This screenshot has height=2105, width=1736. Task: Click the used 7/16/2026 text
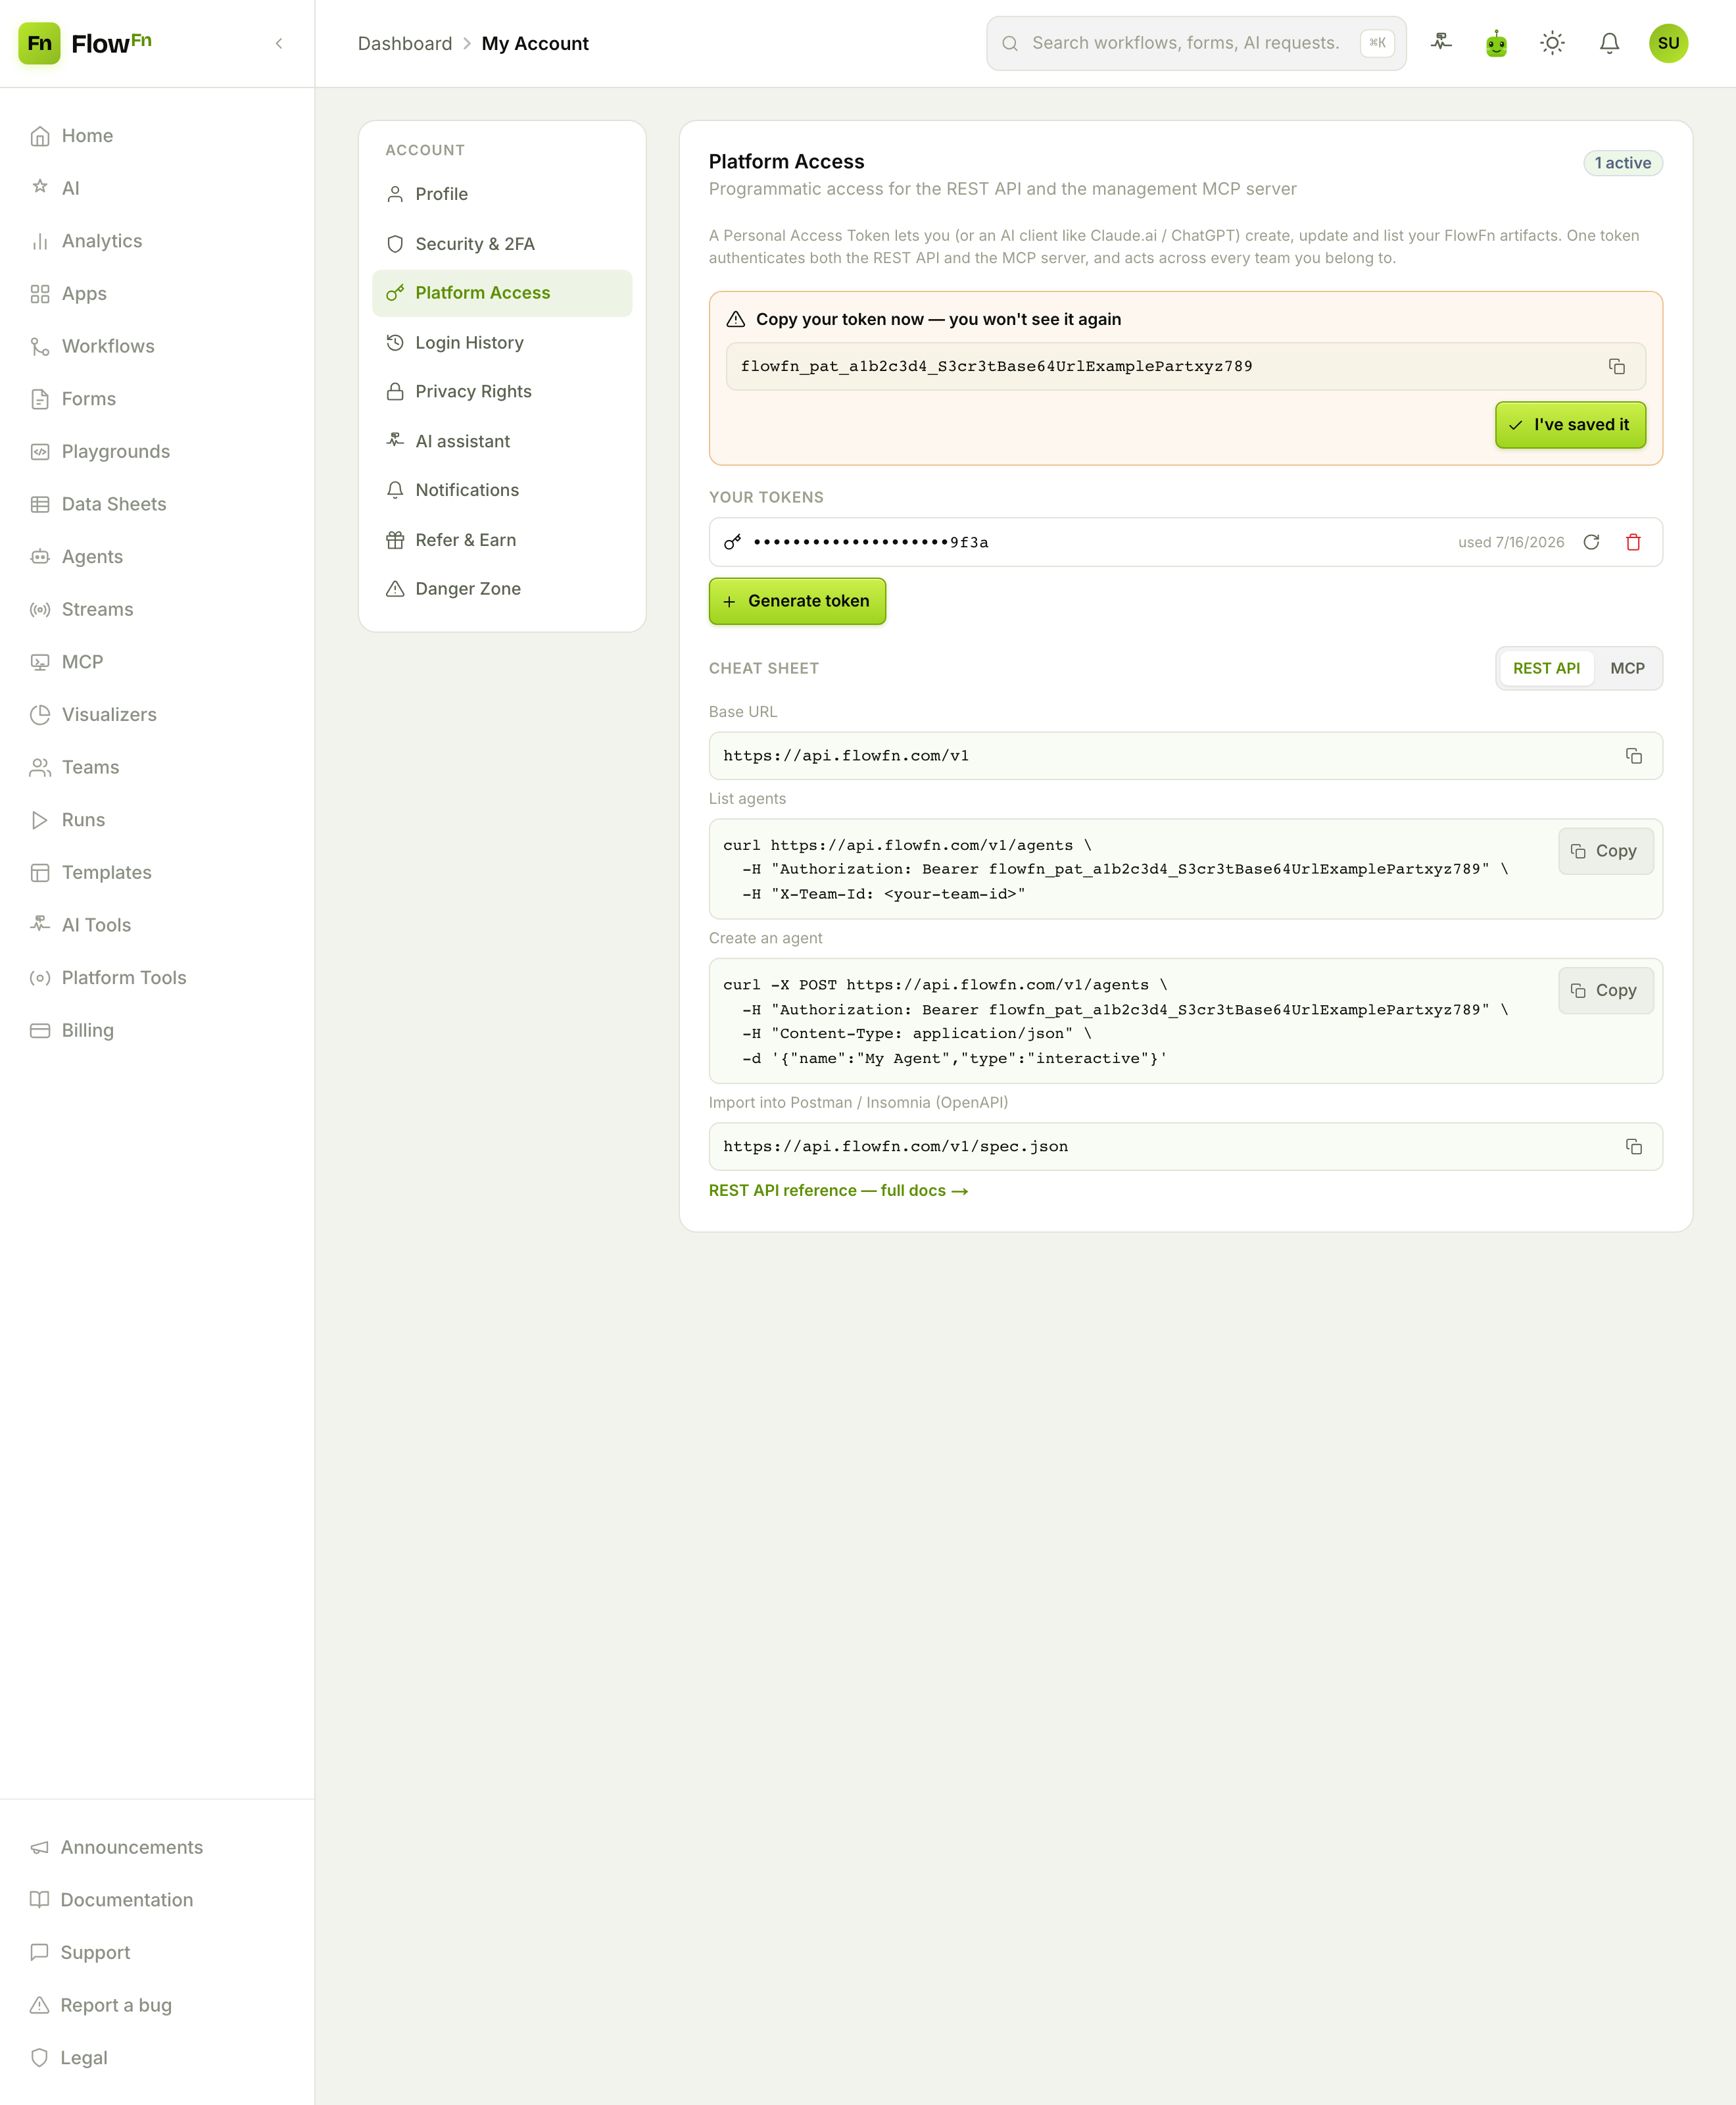click(1511, 542)
